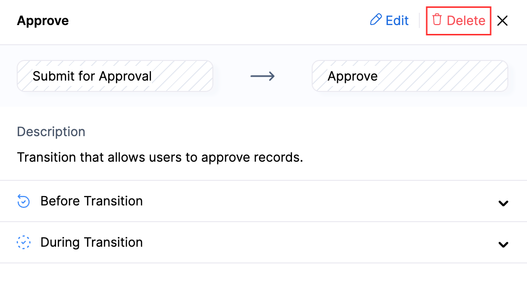Select the clock icon beside Before Transition
Image resolution: width=527 pixels, height=288 pixels.
(23, 201)
